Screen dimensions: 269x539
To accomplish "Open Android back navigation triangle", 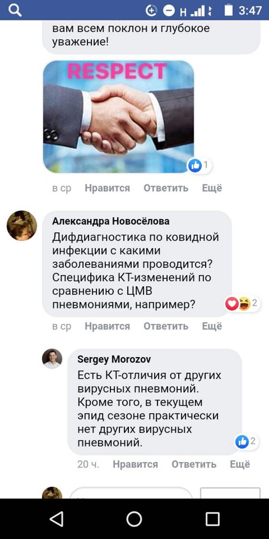I will (56, 519).
